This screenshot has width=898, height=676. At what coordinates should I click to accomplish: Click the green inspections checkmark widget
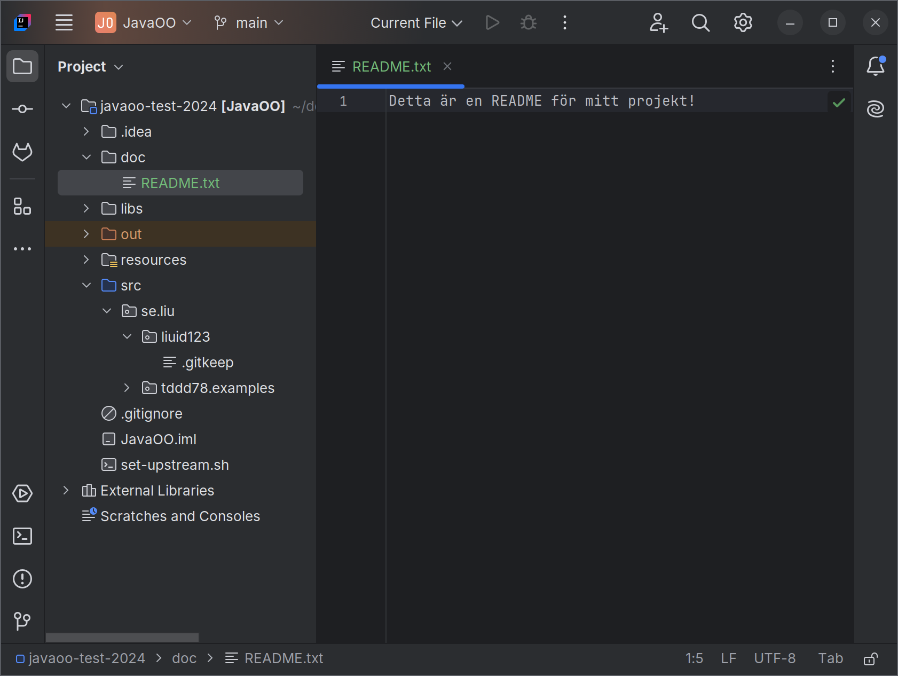click(x=839, y=102)
